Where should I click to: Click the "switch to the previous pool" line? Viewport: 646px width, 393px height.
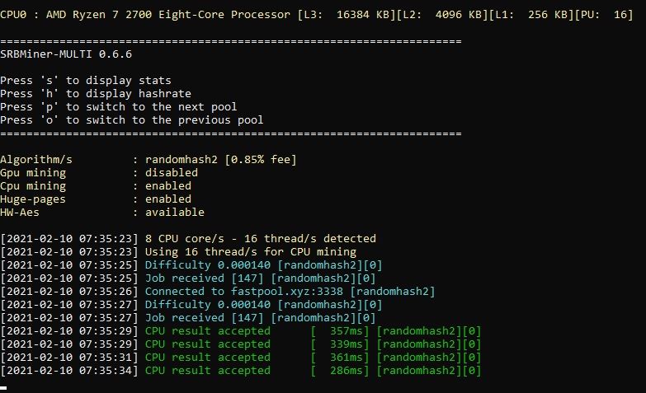(x=132, y=120)
